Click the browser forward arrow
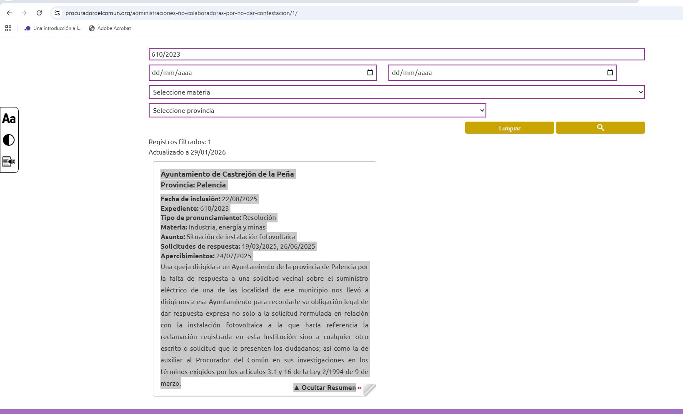Viewport: 683px width, 414px height. tap(24, 13)
